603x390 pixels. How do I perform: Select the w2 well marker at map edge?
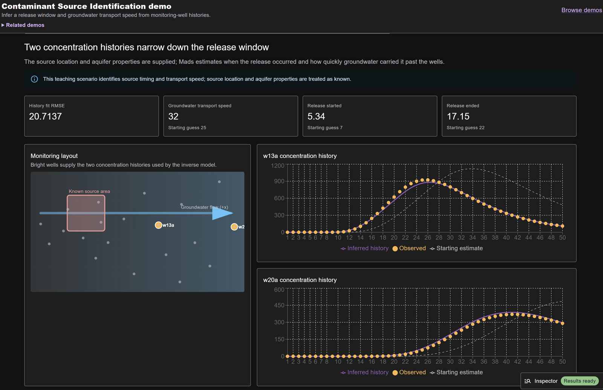(x=234, y=227)
